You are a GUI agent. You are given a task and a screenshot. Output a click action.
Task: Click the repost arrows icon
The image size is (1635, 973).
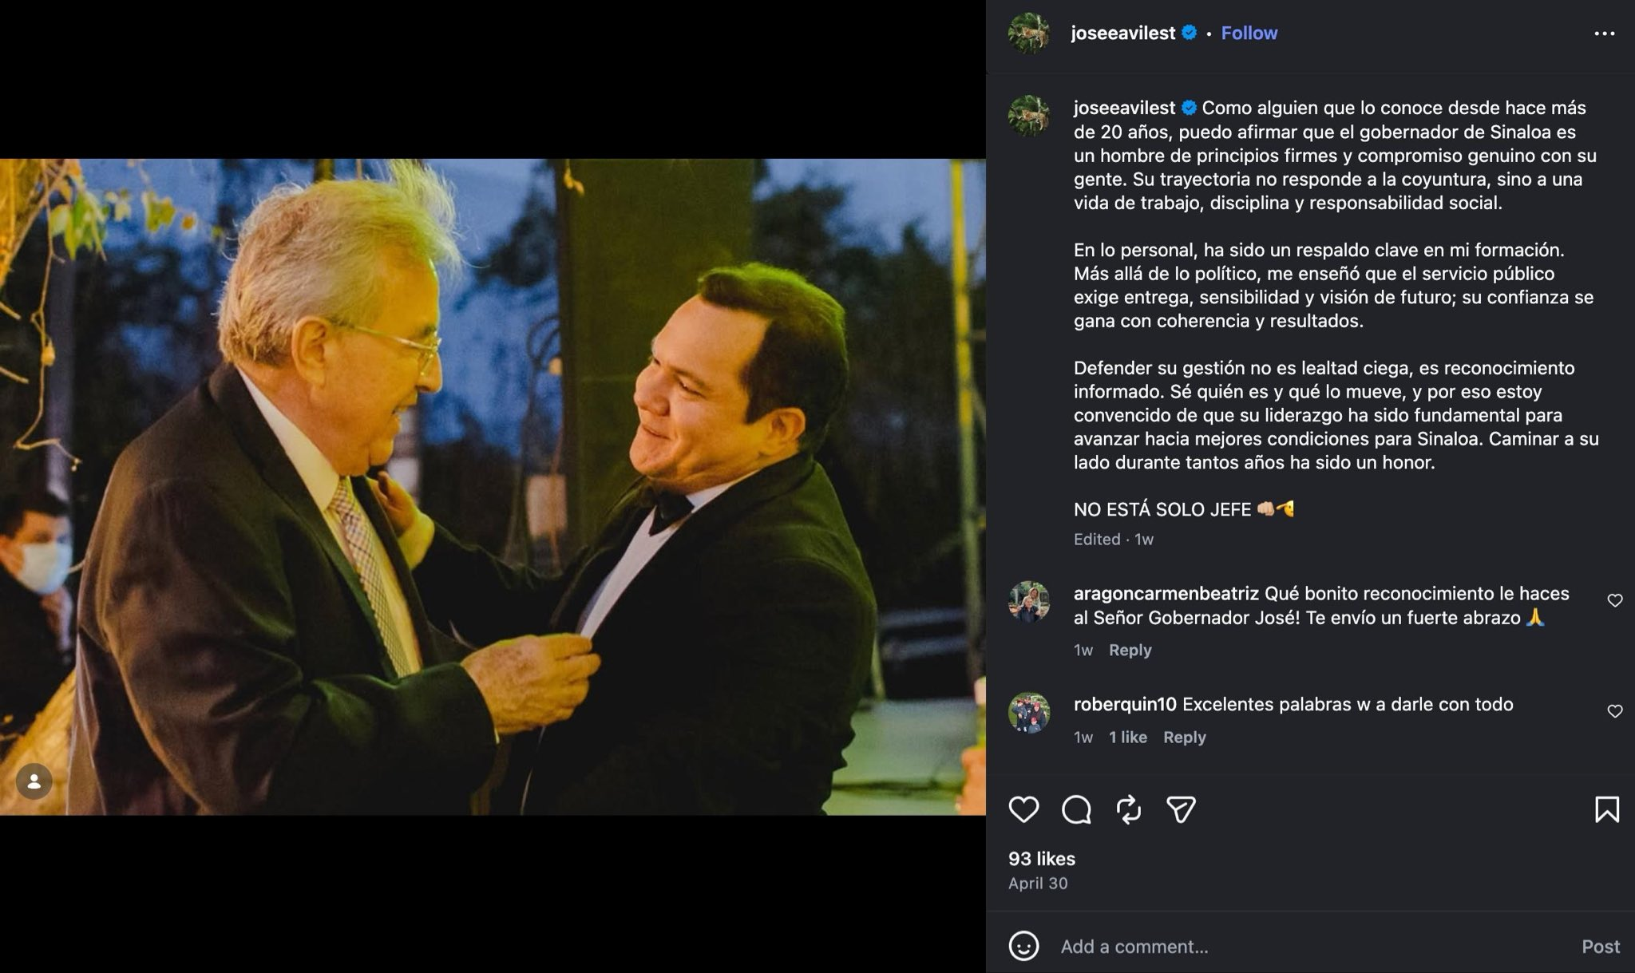tap(1129, 809)
